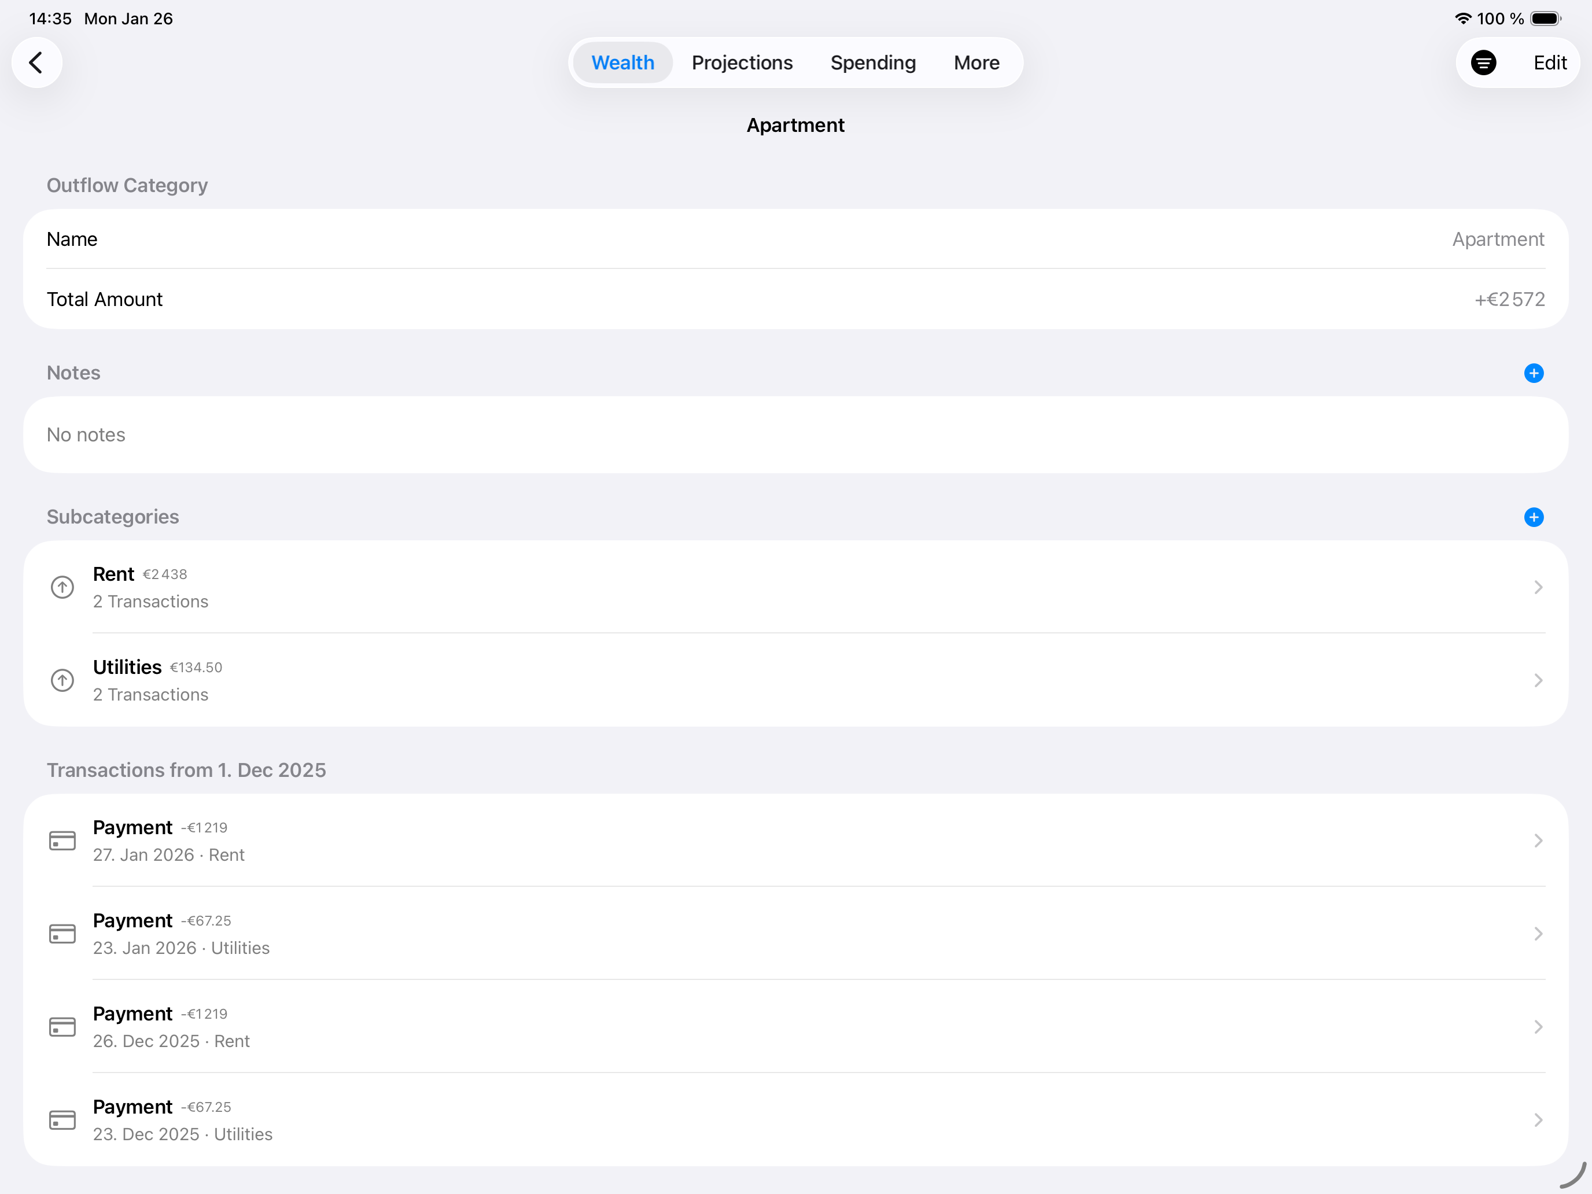1592x1194 pixels.
Task: Click the Utilities amount €134.50
Action: click(x=196, y=668)
